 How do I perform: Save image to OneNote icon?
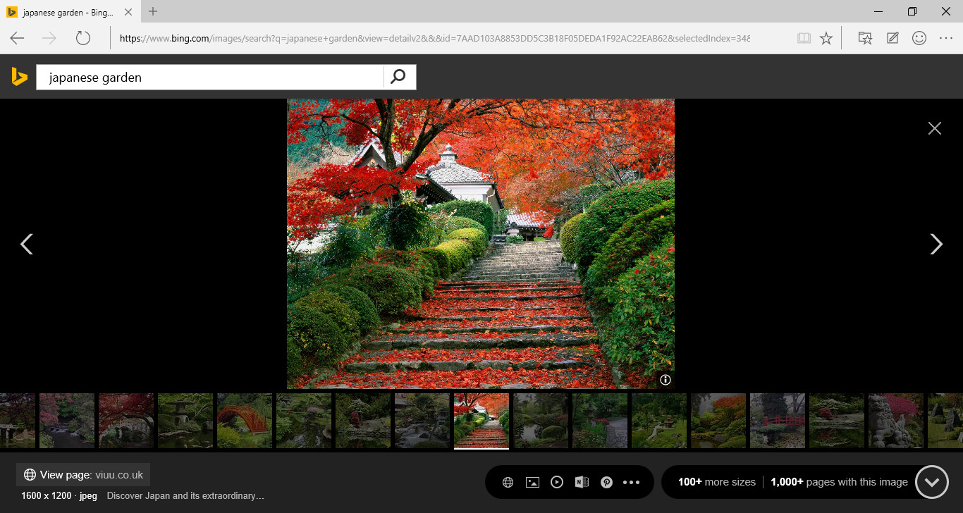click(582, 483)
